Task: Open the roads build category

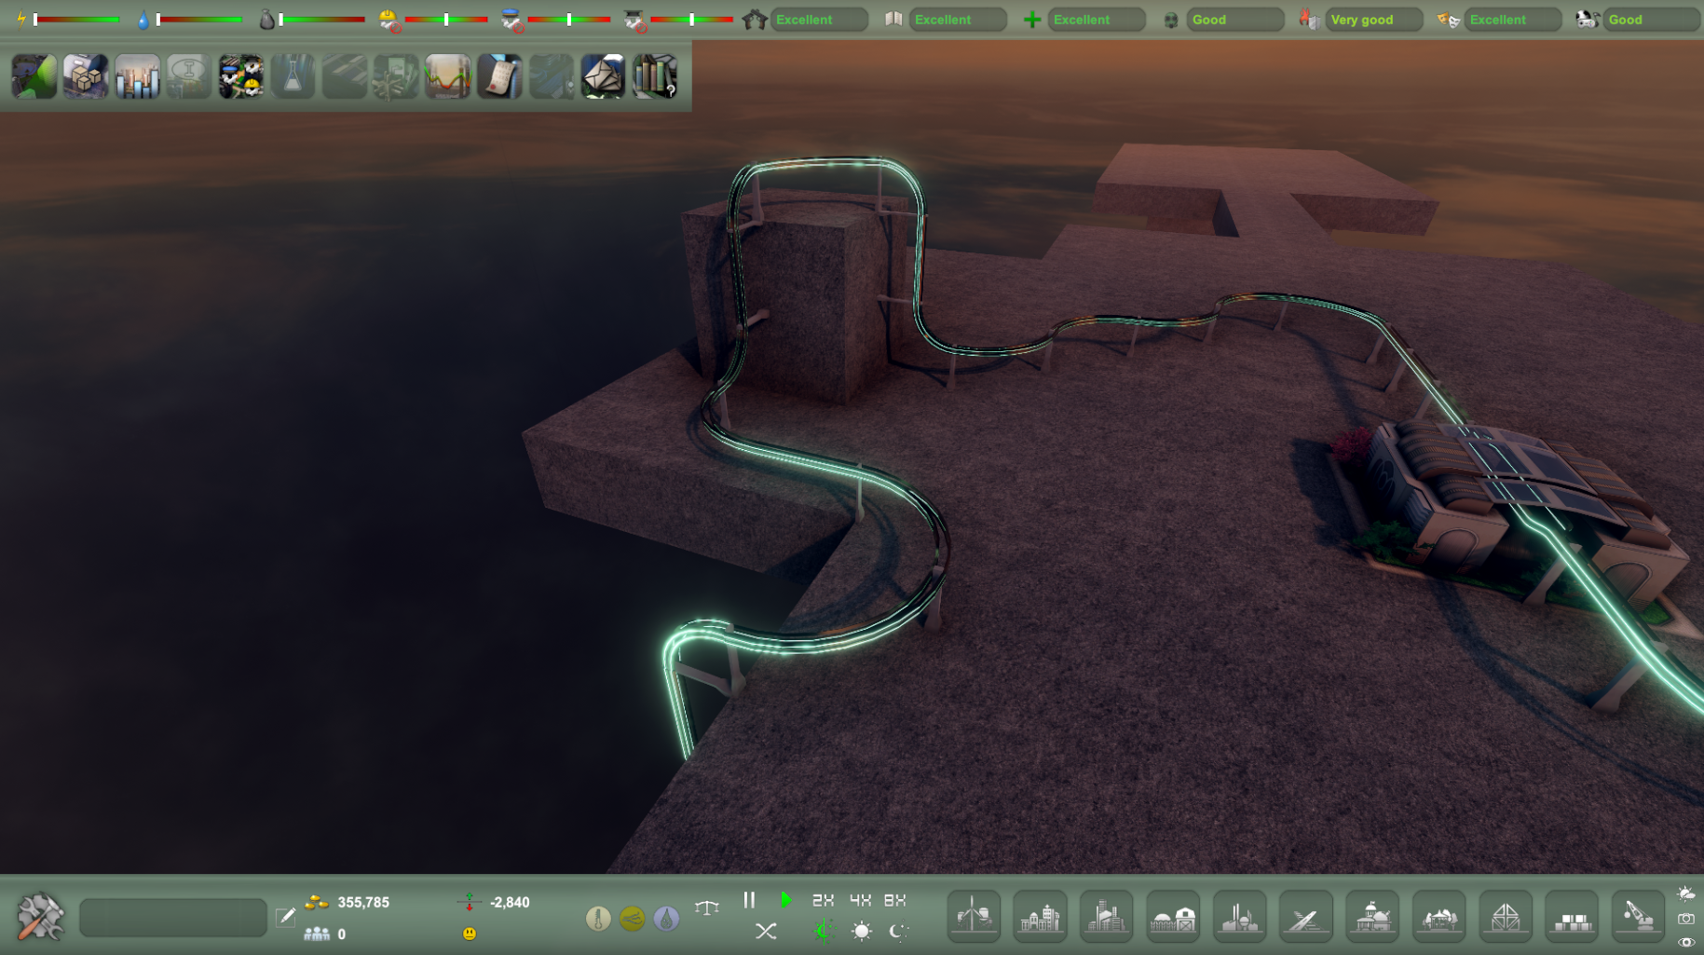Action: tap(1305, 917)
